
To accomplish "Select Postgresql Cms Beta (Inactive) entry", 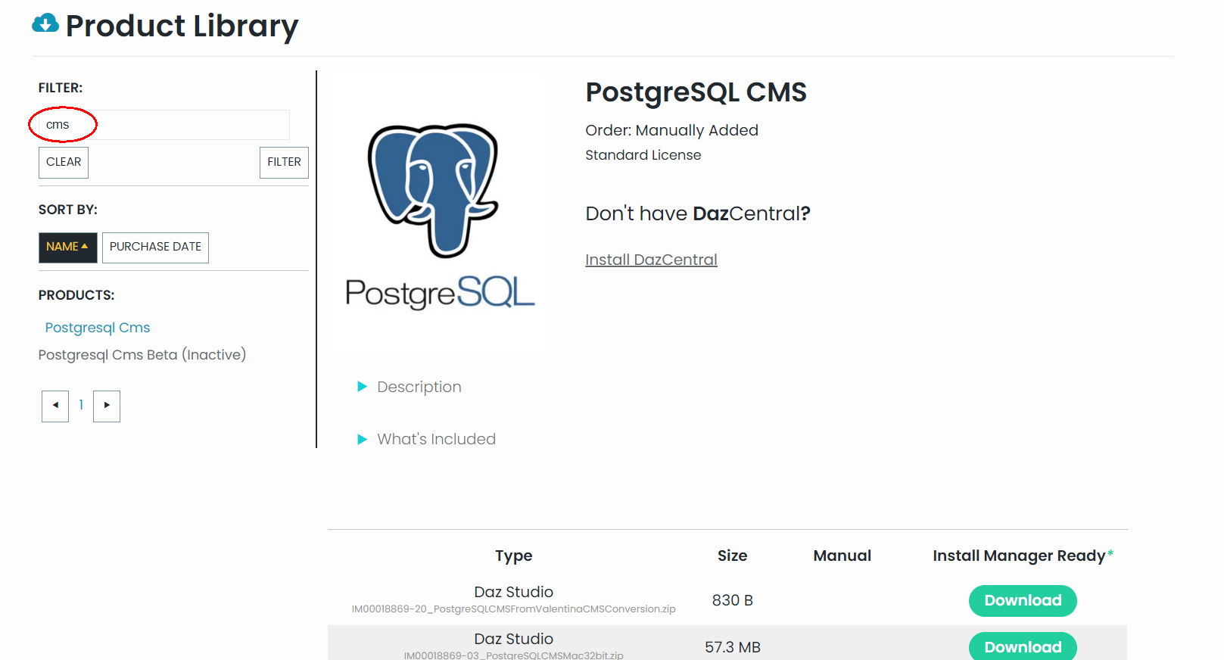I will [x=142, y=355].
